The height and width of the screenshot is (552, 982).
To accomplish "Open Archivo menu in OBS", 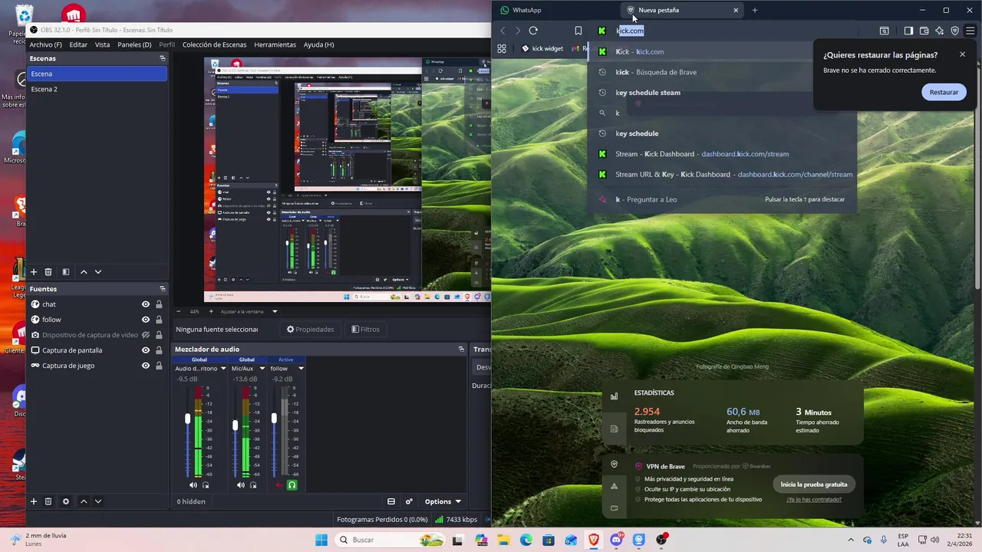I will (x=46, y=44).
